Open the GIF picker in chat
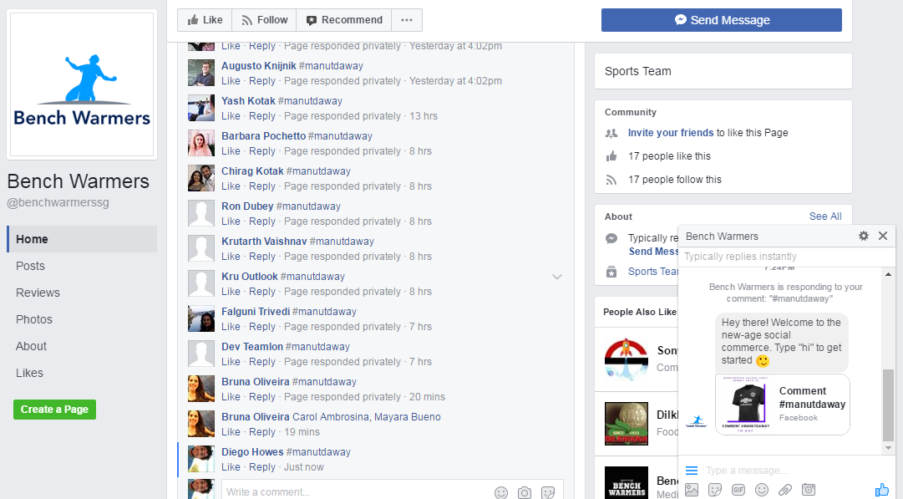 [x=738, y=490]
